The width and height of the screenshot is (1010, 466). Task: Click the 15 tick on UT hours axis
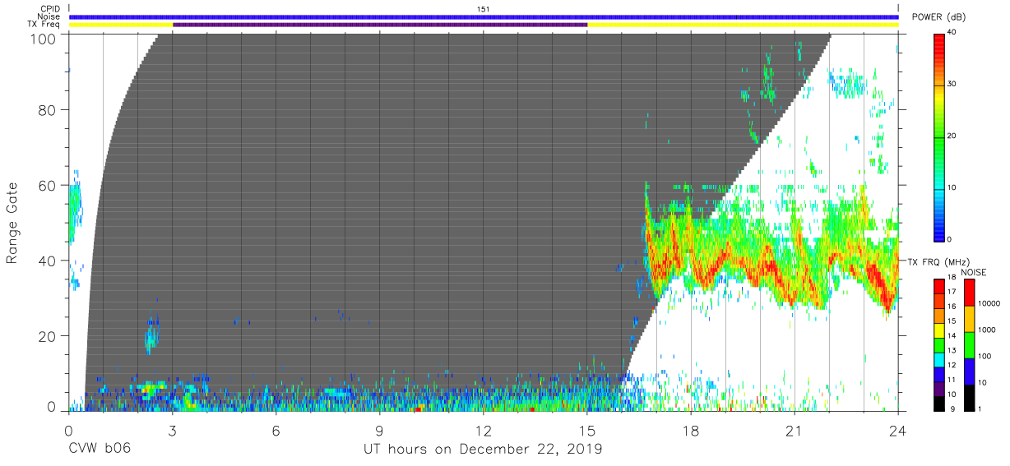point(587,429)
